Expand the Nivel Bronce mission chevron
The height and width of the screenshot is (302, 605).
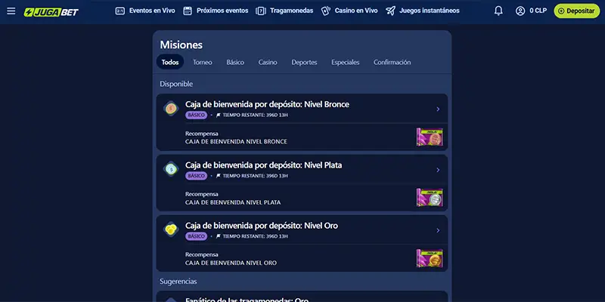438,109
